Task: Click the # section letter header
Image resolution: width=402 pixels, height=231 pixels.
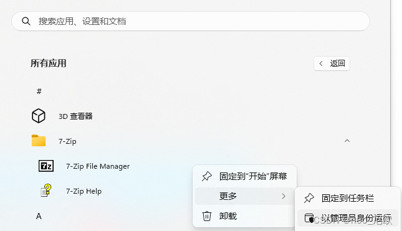Action: (x=39, y=91)
